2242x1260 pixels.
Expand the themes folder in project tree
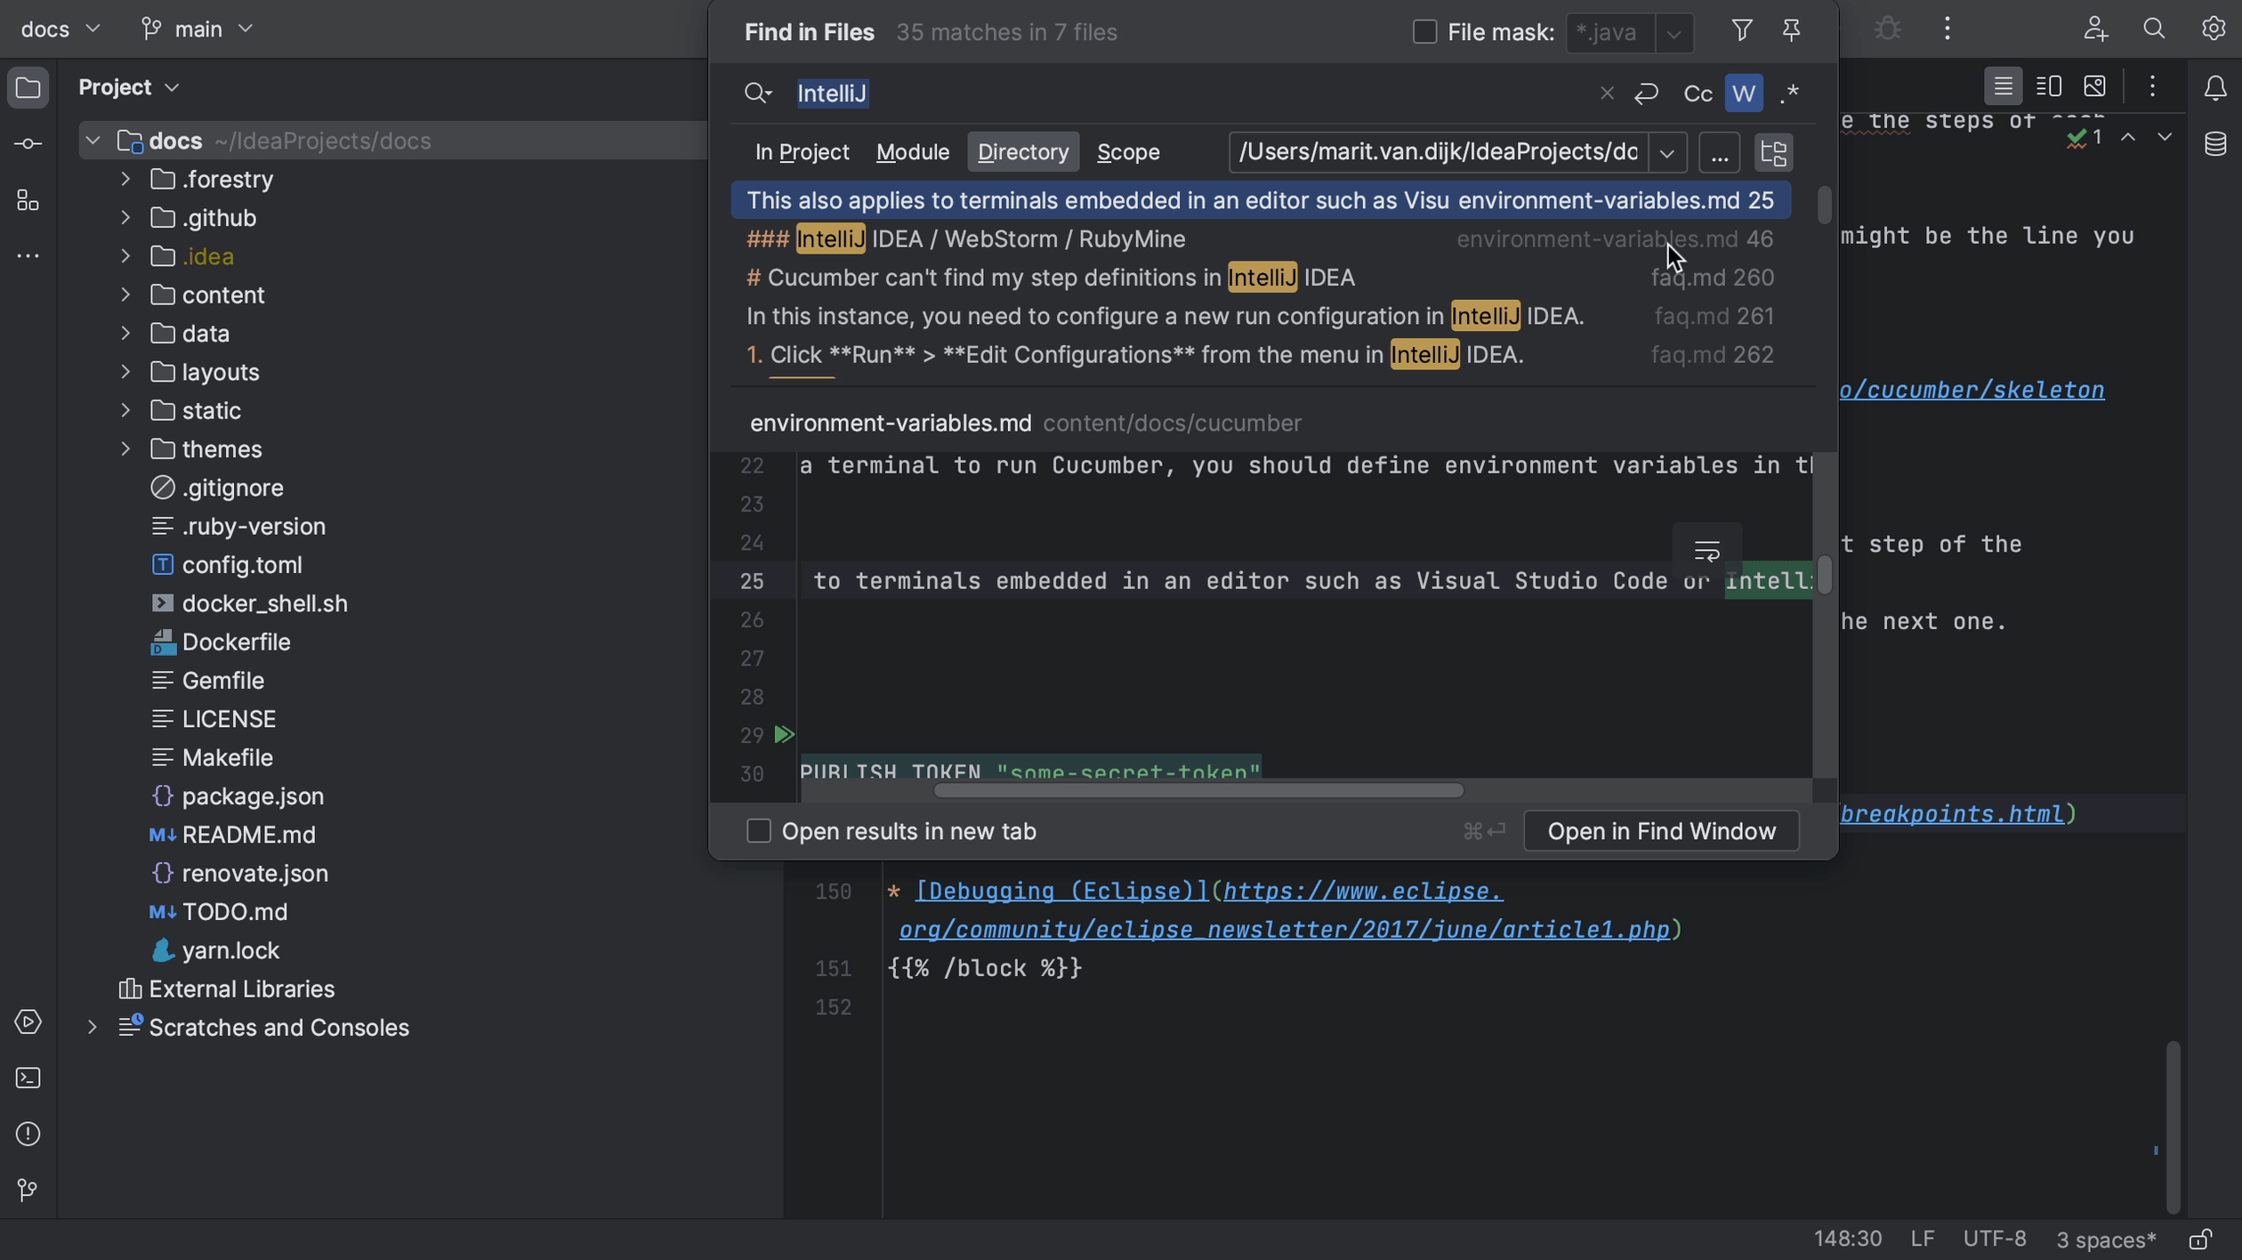click(125, 448)
